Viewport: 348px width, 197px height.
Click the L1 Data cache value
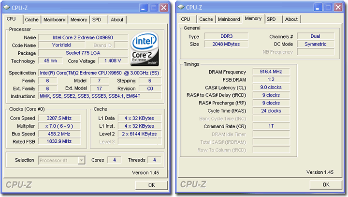140,118
